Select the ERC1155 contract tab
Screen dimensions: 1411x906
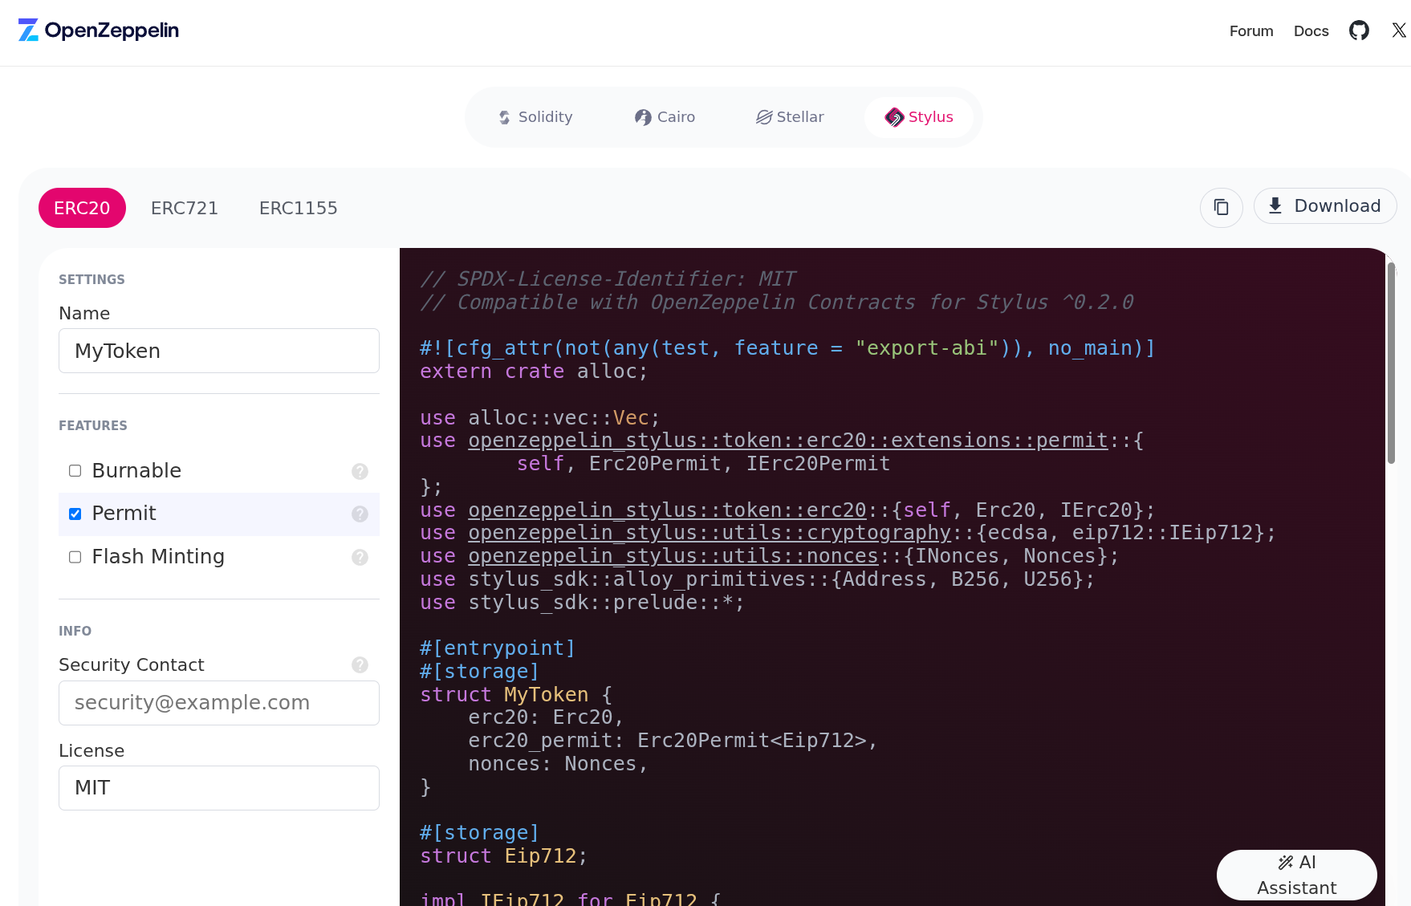299,208
